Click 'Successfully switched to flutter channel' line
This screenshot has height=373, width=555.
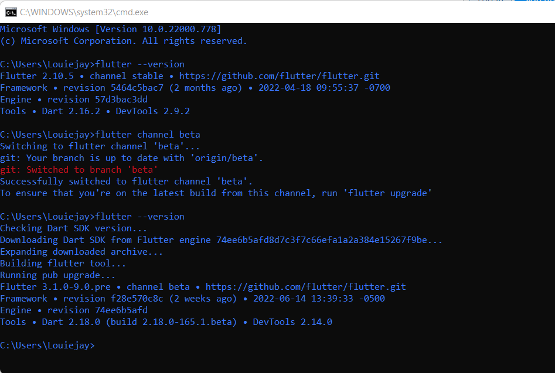tap(127, 181)
